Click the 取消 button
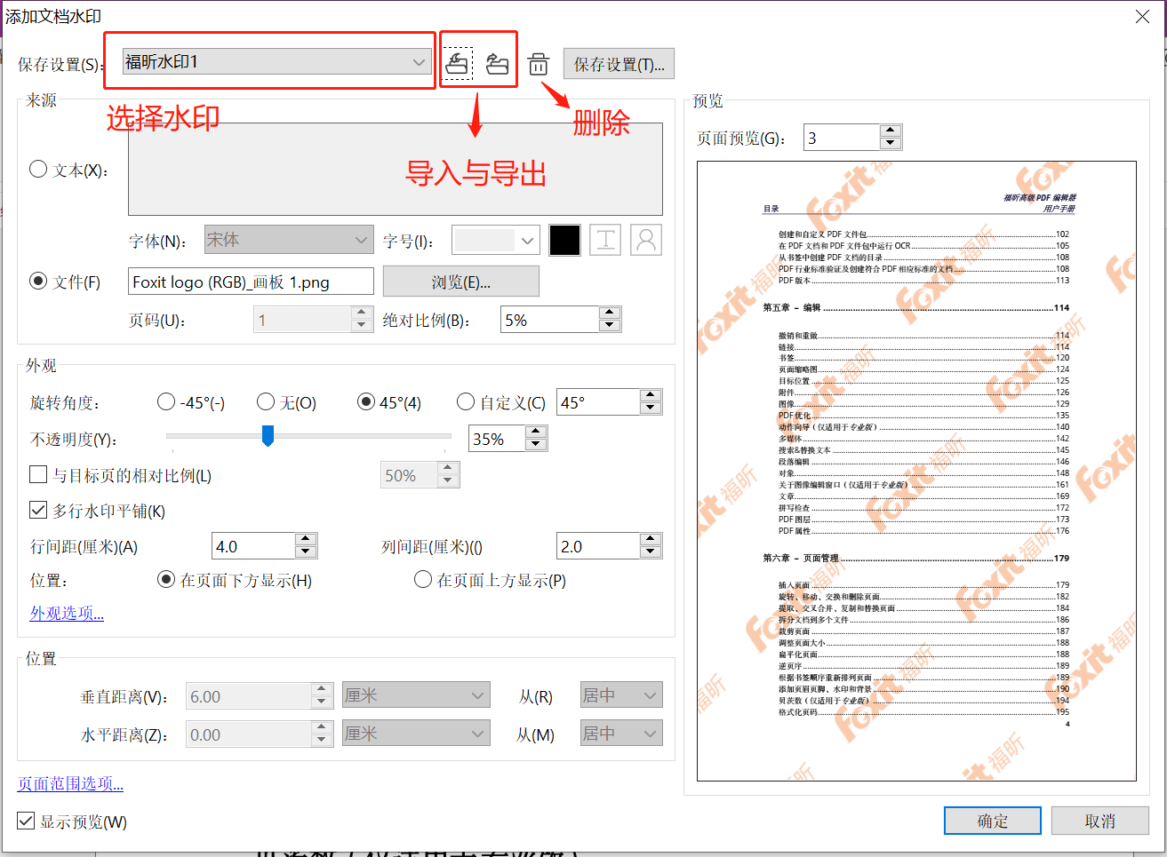This screenshot has width=1167, height=857. coord(1100,821)
